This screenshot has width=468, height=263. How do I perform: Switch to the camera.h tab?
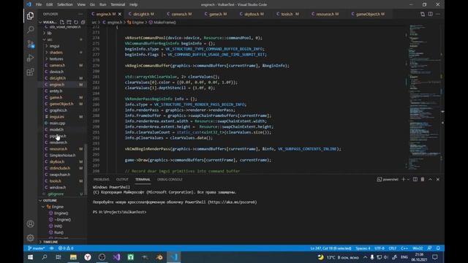coord(181,14)
